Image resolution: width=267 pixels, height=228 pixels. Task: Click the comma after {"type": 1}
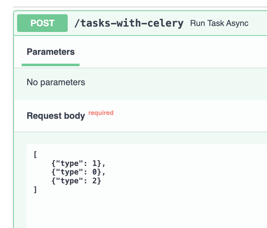[x=104, y=164]
